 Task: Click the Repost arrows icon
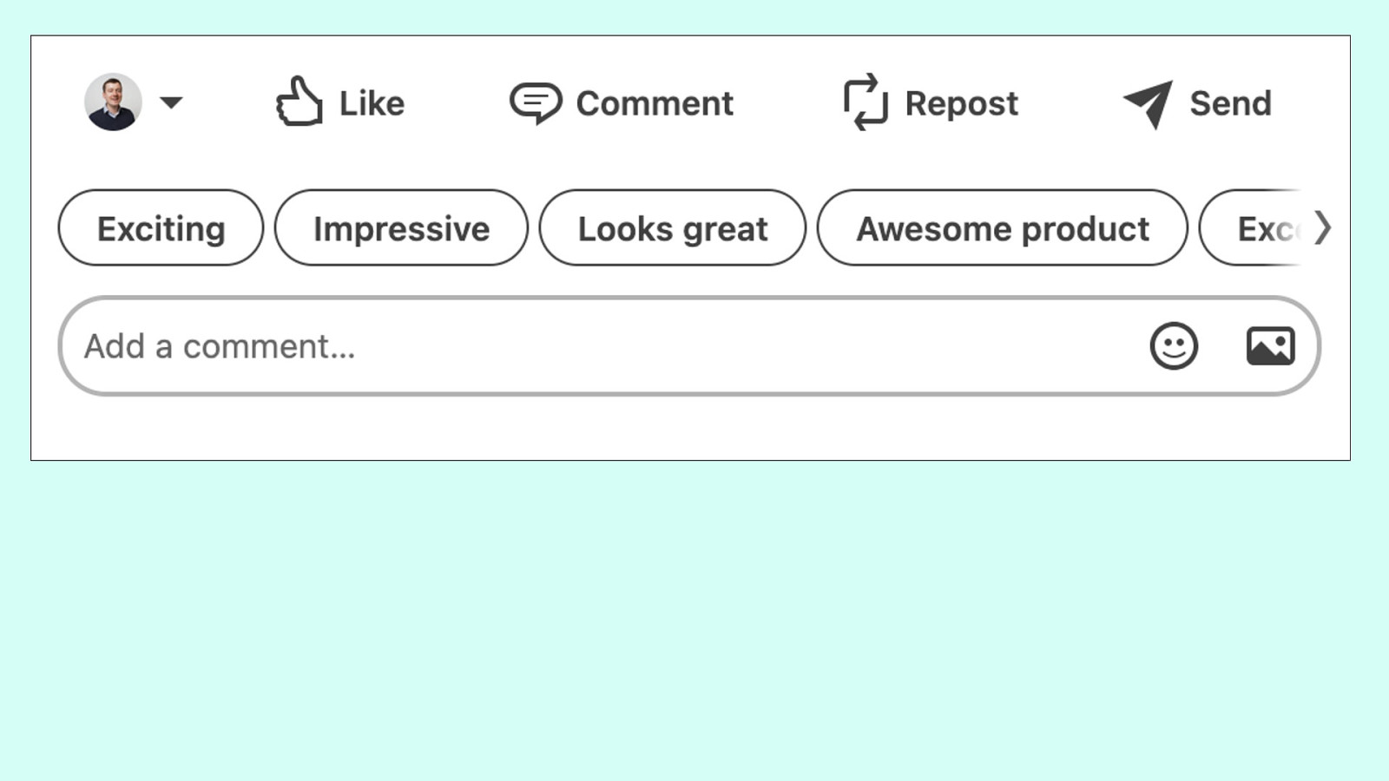pyautogui.click(x=866, y=102)
